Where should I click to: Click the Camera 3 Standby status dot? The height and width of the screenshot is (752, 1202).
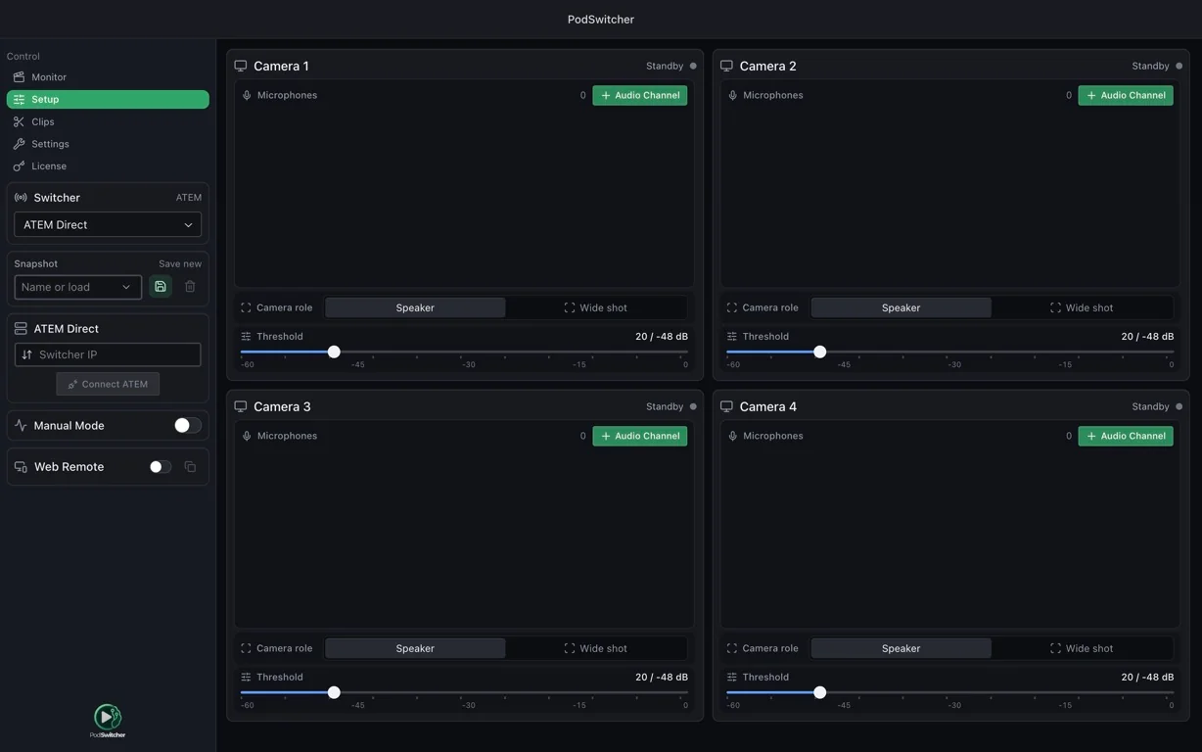tap(693, 406)
